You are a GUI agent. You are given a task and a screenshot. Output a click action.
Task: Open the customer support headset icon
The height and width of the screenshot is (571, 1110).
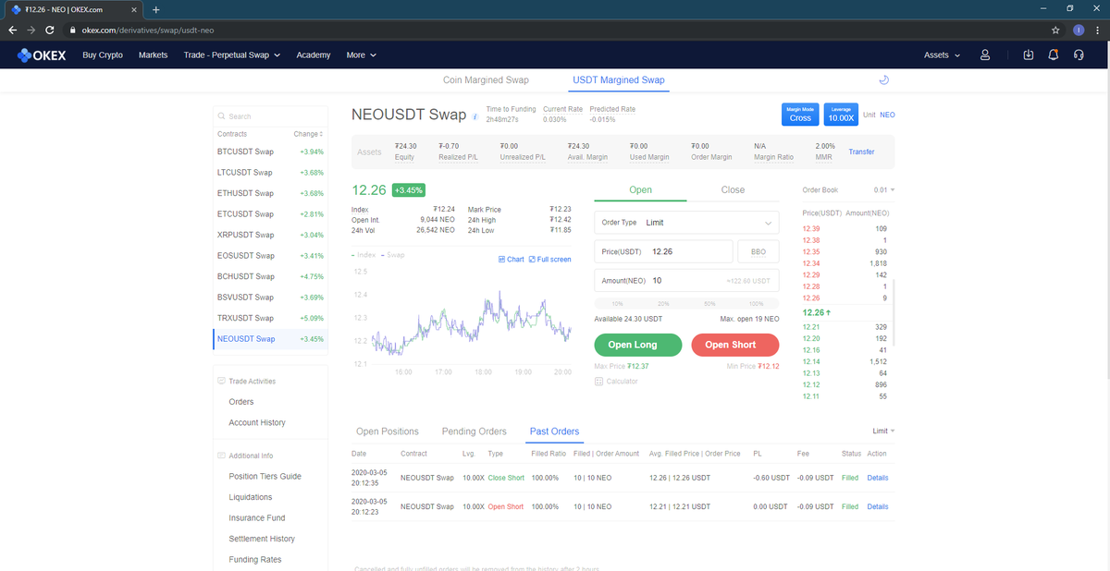coord(1079,55)
